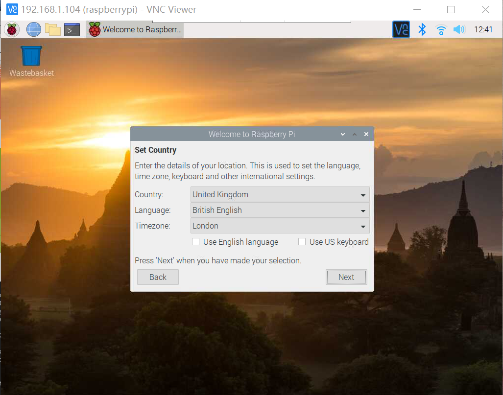Open the Language dropdown (British English)

280,210
